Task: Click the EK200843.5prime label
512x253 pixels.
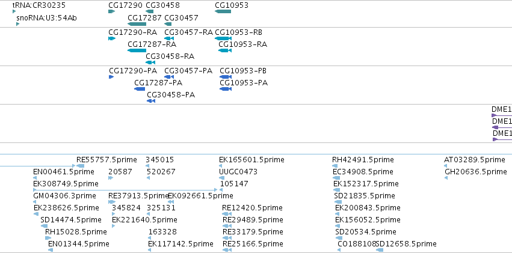Action: 368,208
